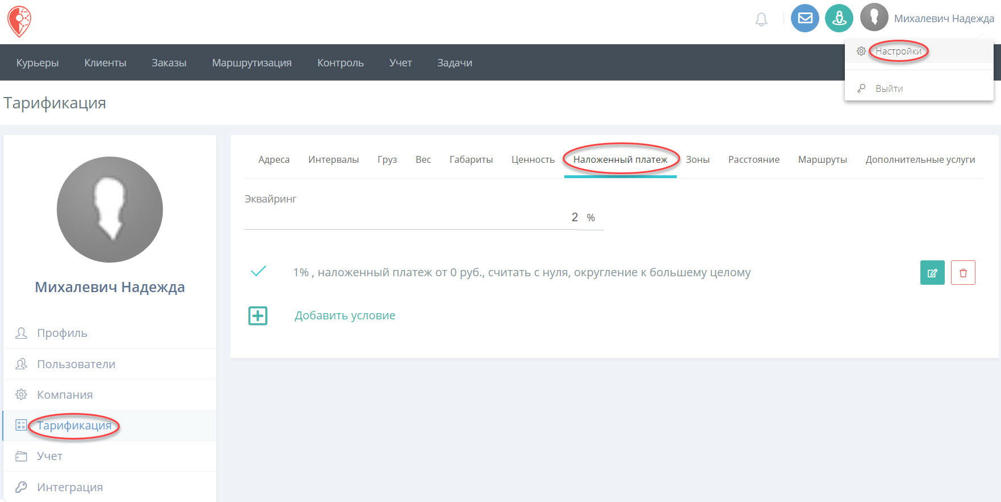This screenshot has width=1001, height=502.
Task: Click the checkmark next to 1% condition
Action: coord(258,271)
